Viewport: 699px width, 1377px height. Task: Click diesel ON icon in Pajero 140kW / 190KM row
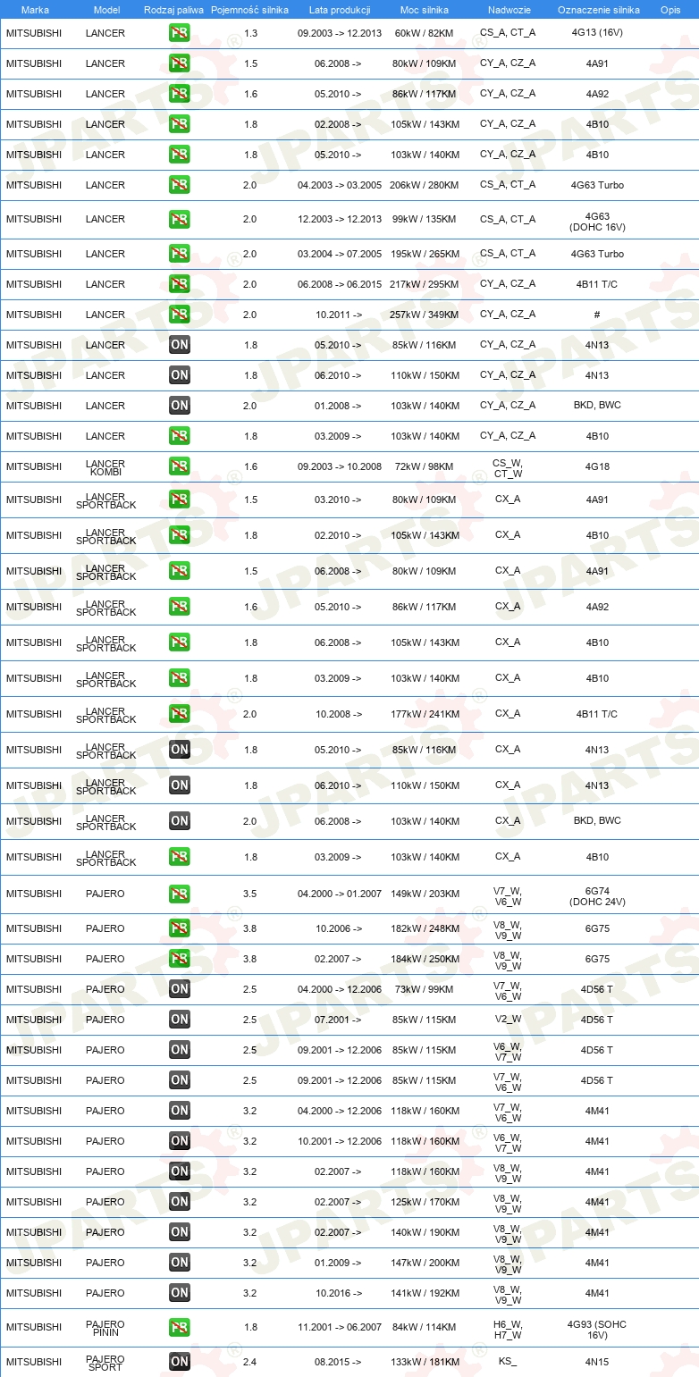click(179, 1232)
